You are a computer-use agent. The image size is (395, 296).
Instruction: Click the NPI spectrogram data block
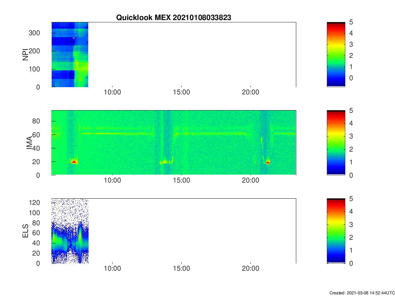pyautogui.click(x=70, y=55)
